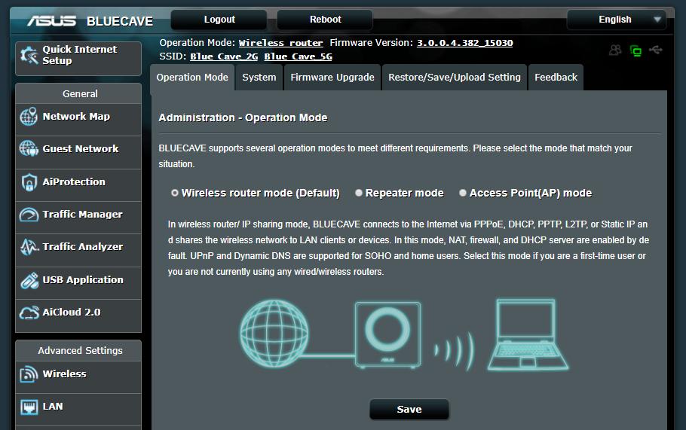Save the operation mode setting
Screen dimensions: 686x430
coord(409,410)
